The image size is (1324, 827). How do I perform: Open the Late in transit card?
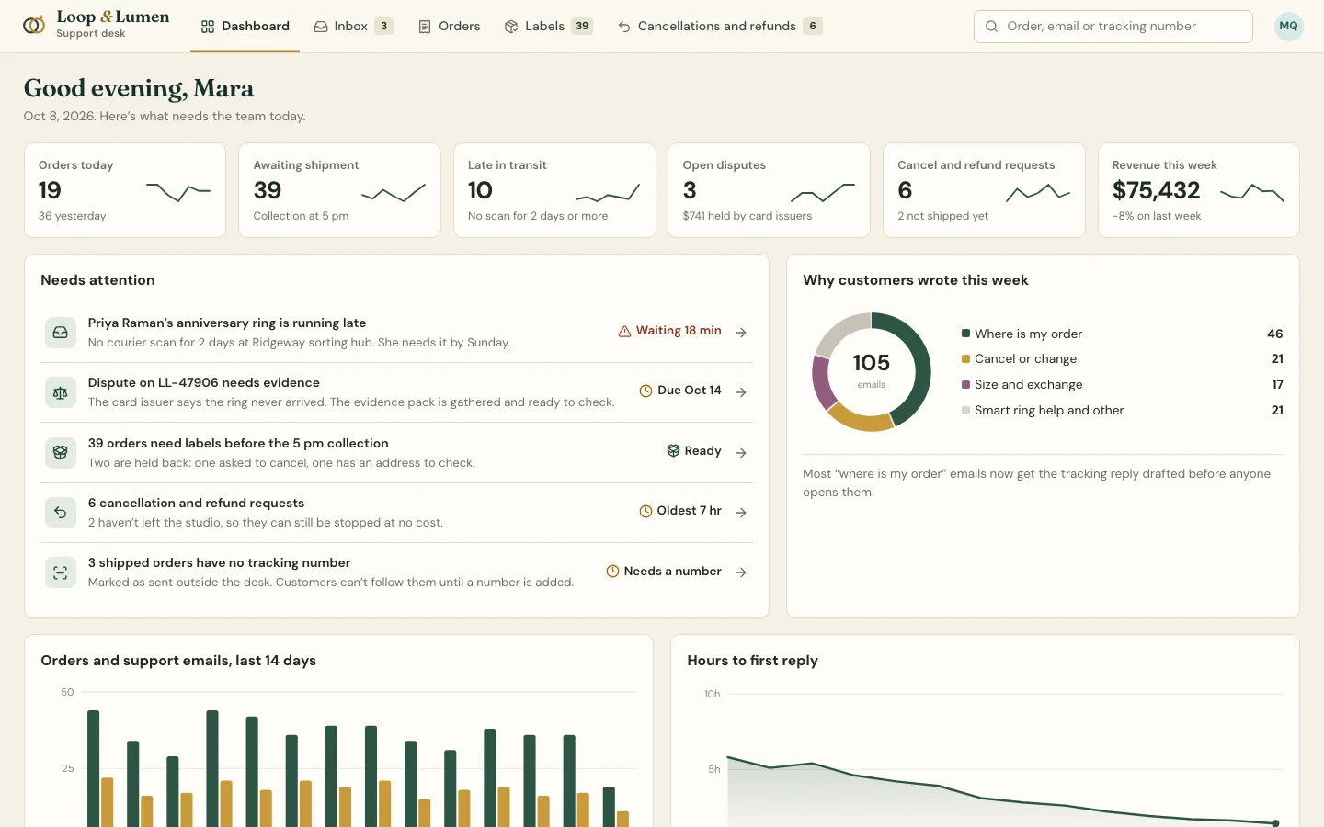point(554,190)
